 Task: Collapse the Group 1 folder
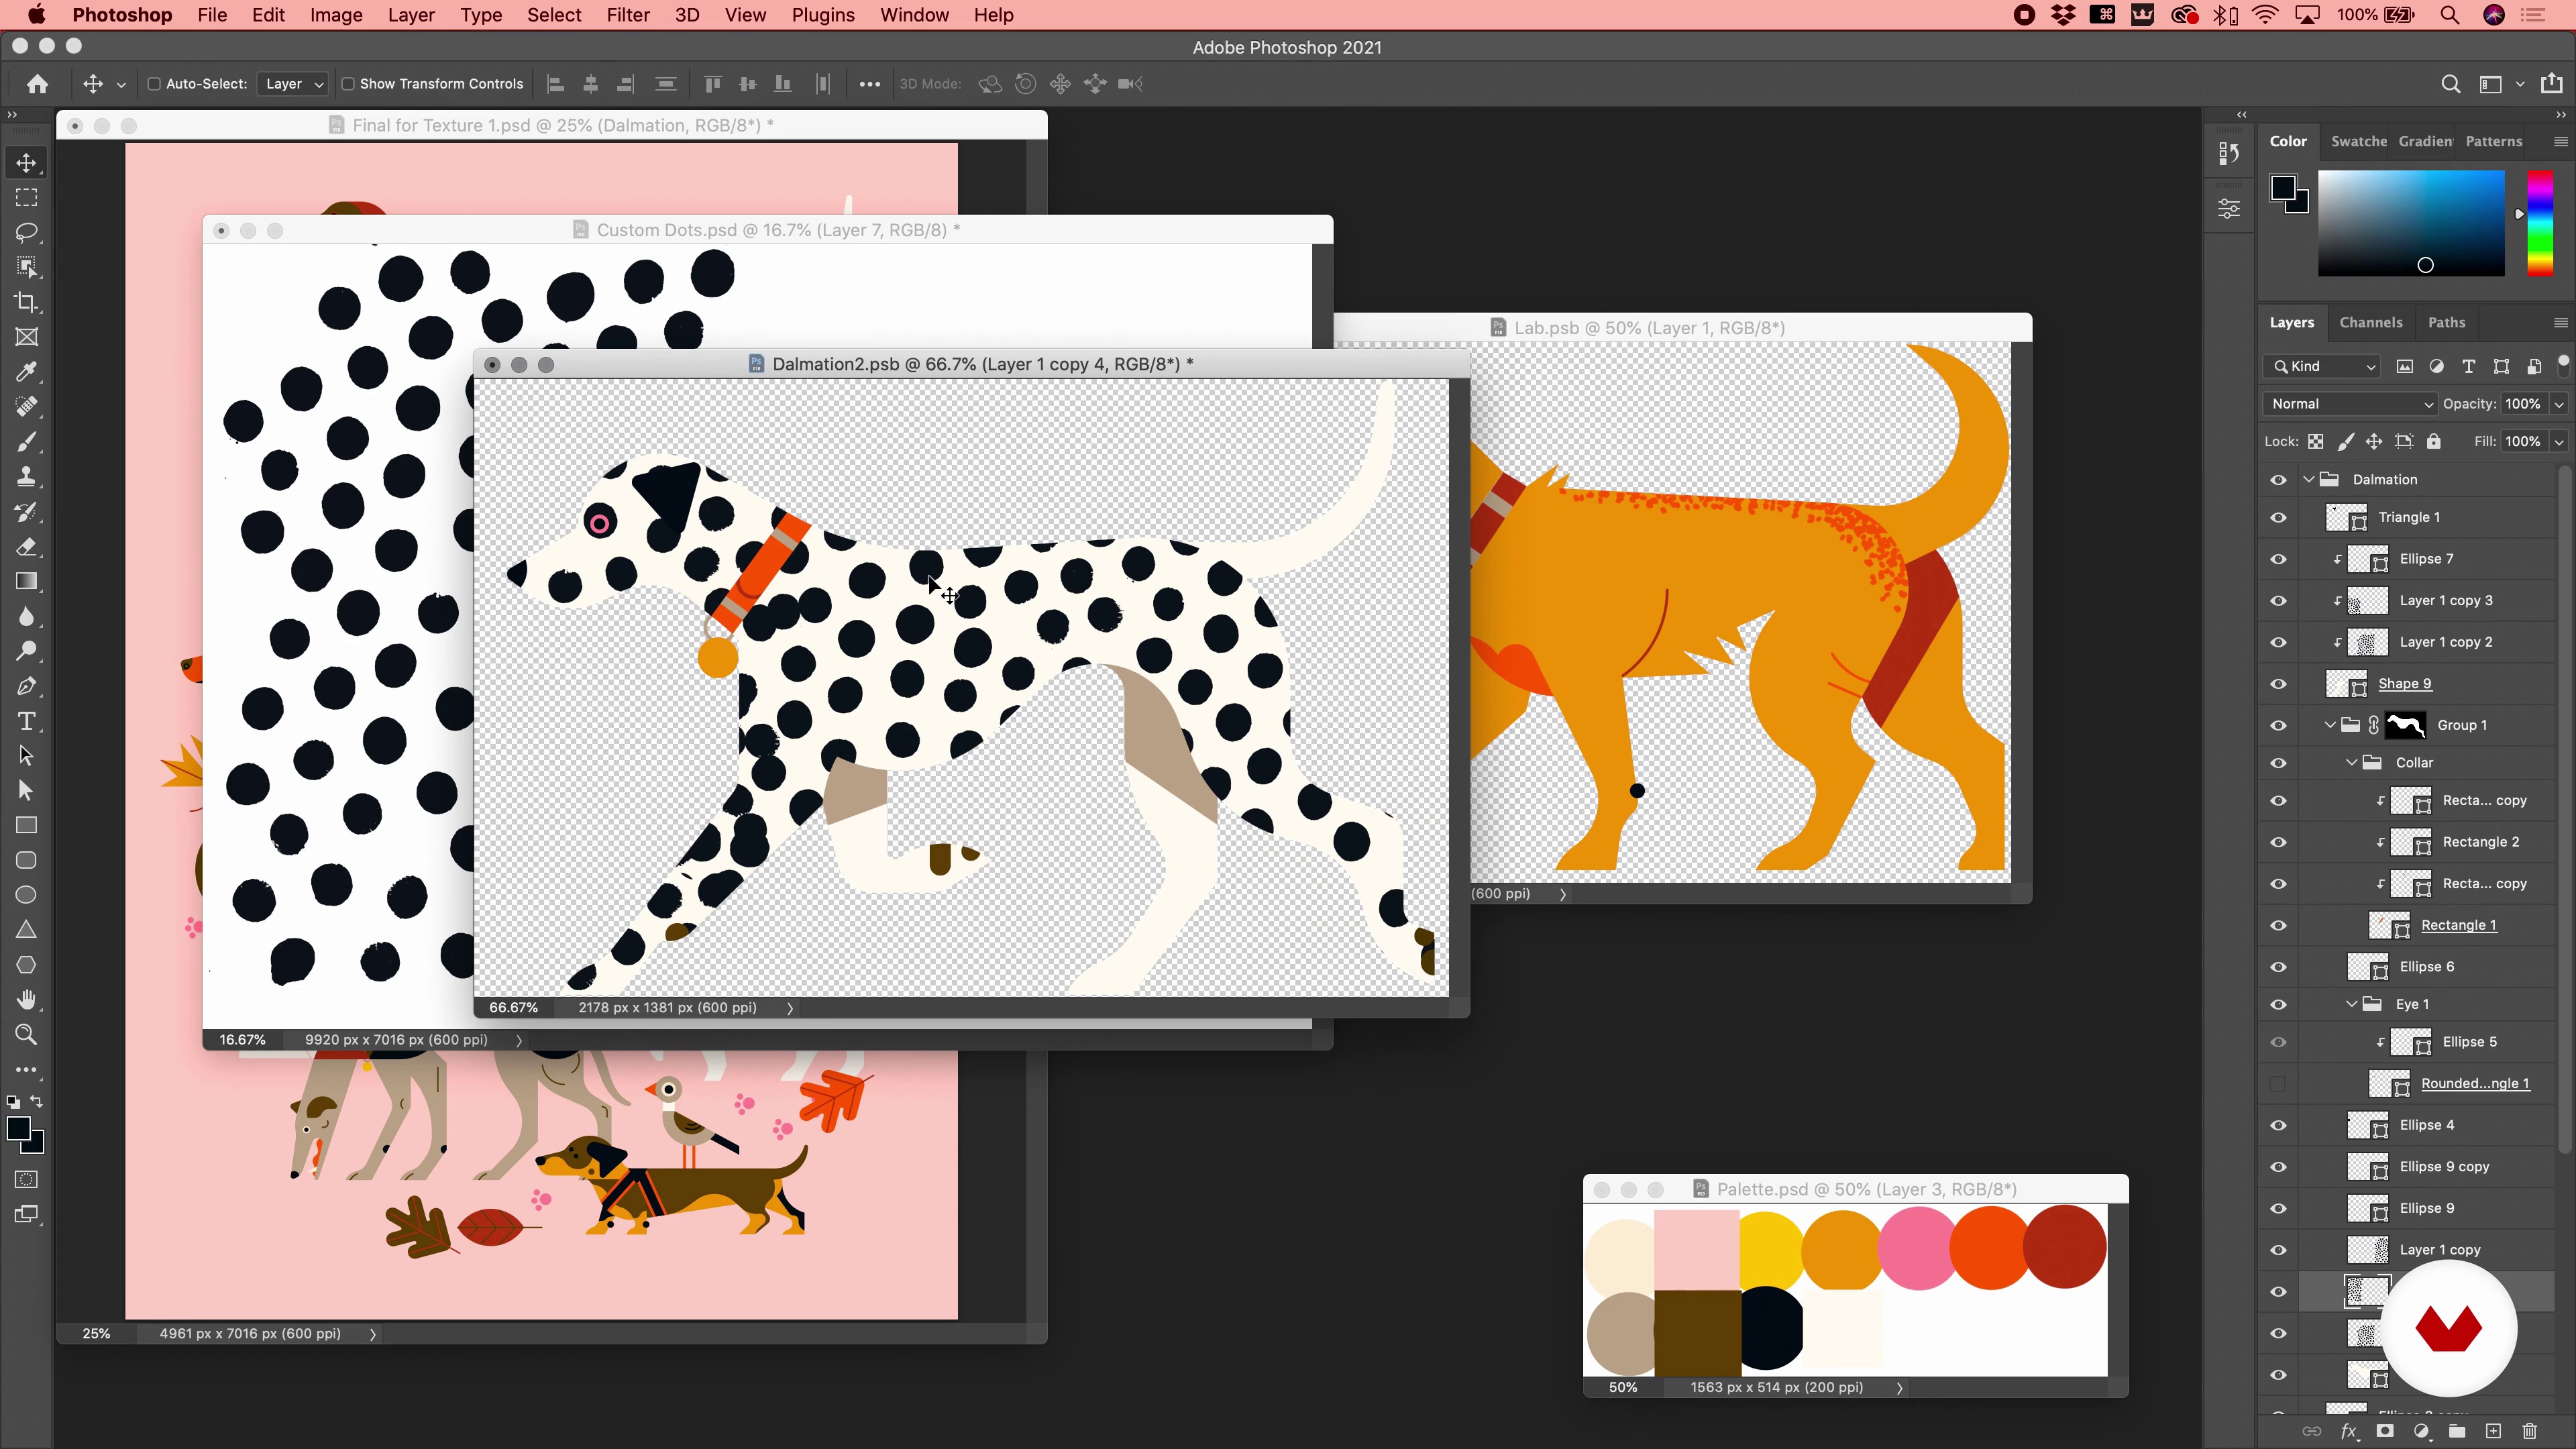click(2331, 726)
